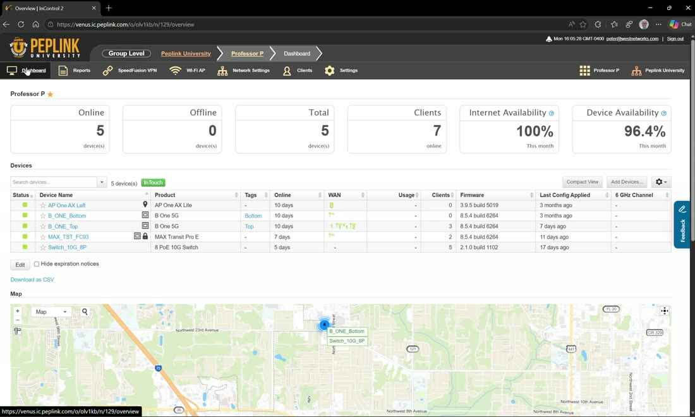The image size is (695, 417).
Task: Open B_ONE_Bottom device link
Action: tap(67, 216)
